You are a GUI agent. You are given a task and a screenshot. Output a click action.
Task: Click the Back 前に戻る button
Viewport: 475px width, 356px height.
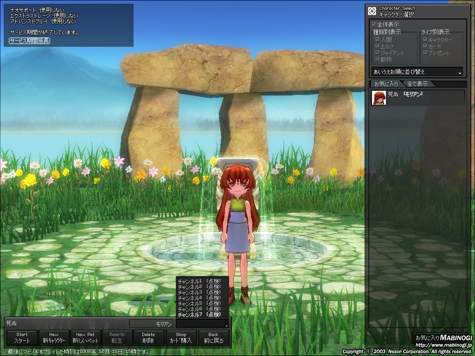[213, 337]
